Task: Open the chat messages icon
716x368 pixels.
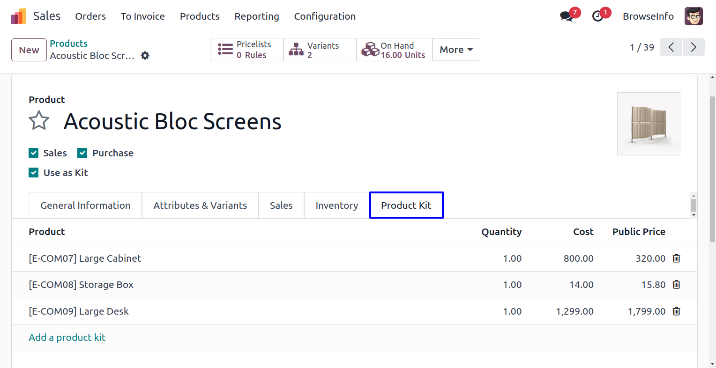Action: click(567, 16)
